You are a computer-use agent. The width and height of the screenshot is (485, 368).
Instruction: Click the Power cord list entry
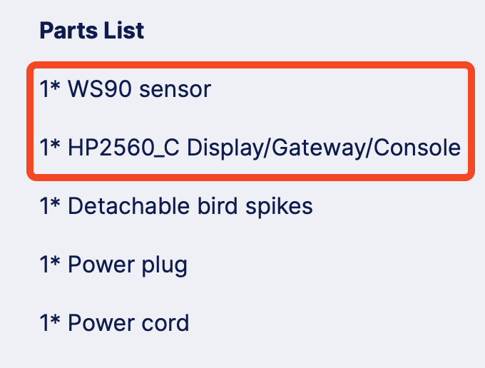[114, 323]
